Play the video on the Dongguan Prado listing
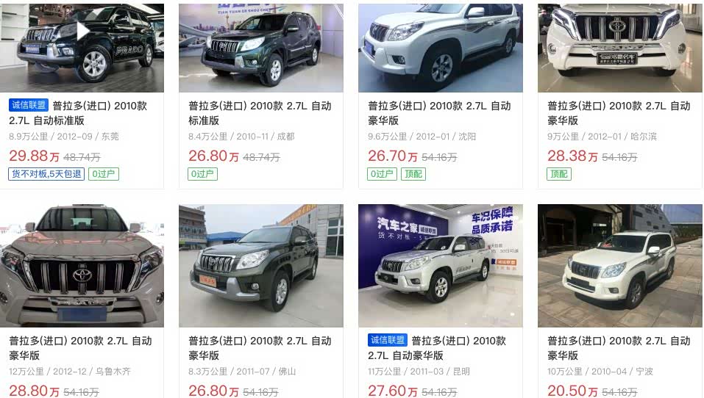704x398 pixels. coord(82,32)
